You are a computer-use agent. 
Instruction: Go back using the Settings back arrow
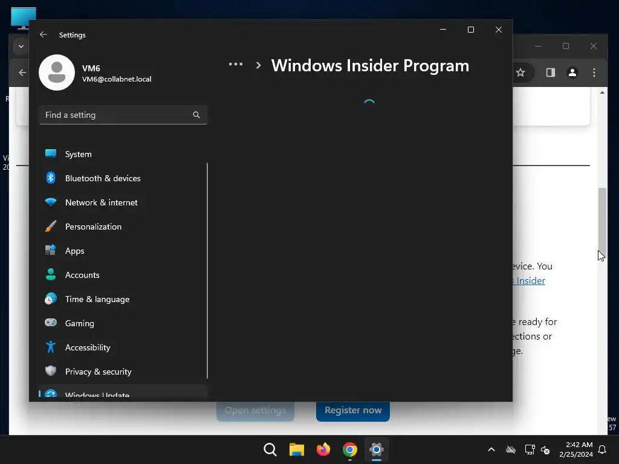(x=43, y=34)
